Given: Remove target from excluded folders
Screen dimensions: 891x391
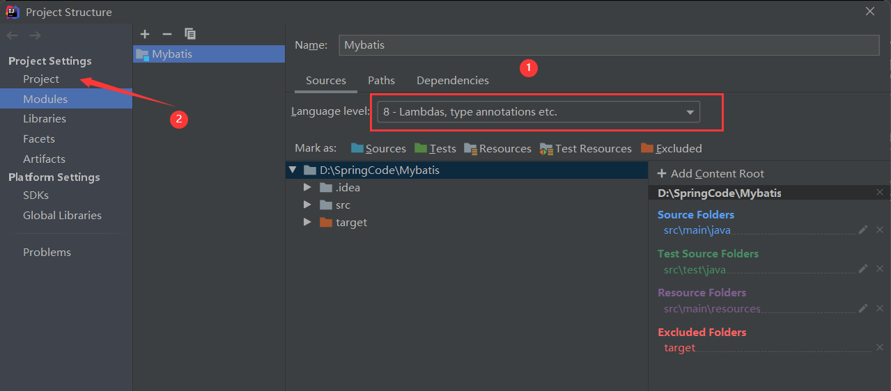Looking at the screenshot, I should [x=879, y=348].
